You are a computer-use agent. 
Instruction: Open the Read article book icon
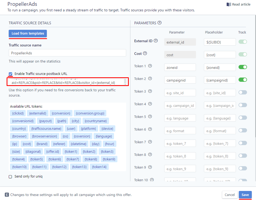click(228, 4)
